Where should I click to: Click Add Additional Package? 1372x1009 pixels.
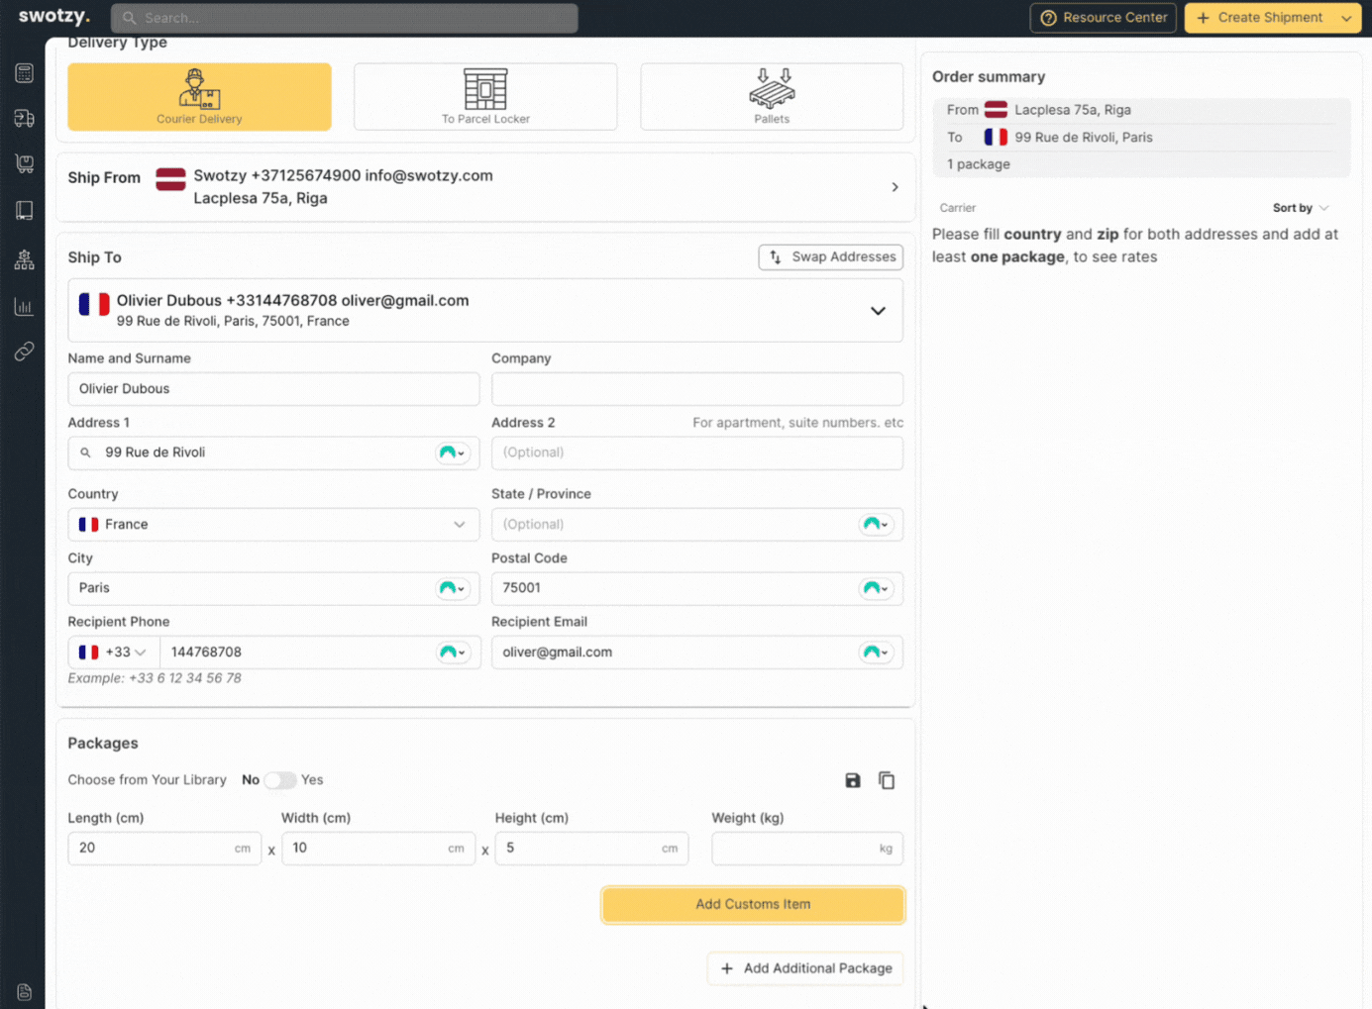click(x=804, y=968)
